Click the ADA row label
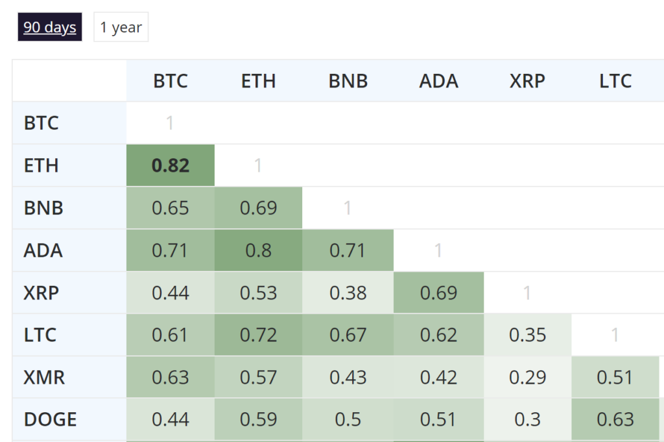664x442 pixels. pyautogui.click(x=69, y=250)
